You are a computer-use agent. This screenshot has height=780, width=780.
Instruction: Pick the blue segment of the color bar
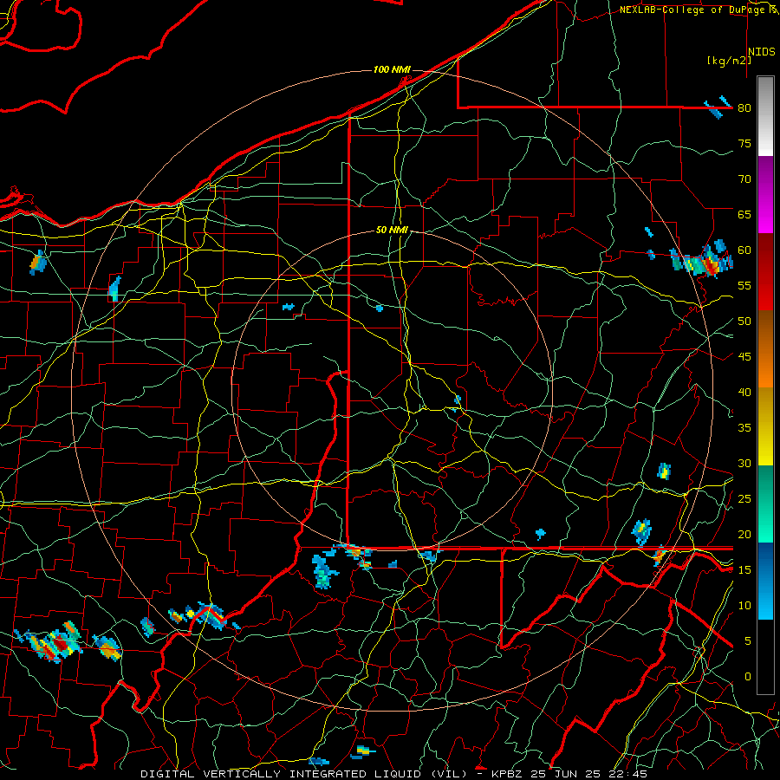pos(765,581)
